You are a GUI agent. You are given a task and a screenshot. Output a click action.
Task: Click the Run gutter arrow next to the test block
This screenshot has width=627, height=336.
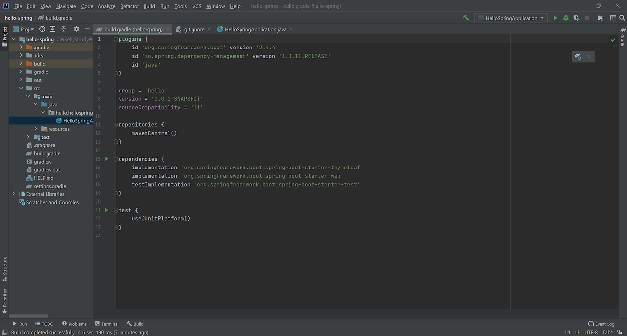[106, 210]
